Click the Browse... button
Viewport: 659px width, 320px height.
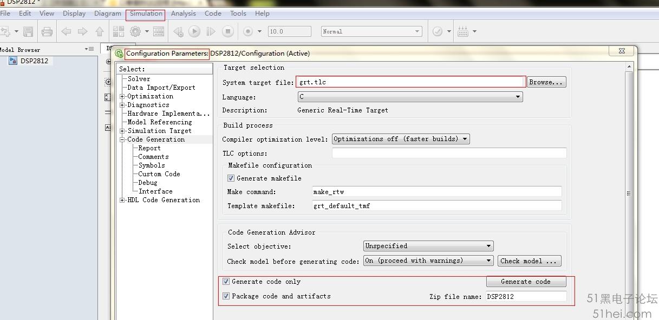tap(546, 82)
